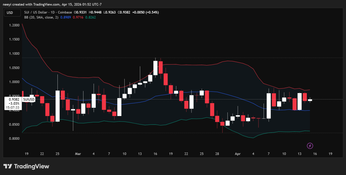Click the TradingView wordmark text
The width and height of the screenshot is (346, 175).
pyautogui.click(x=31, y=166)
